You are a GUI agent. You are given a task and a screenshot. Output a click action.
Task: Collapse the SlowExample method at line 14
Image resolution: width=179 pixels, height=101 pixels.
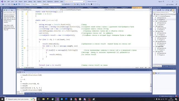pyautogui.click(x=27, y=20)
